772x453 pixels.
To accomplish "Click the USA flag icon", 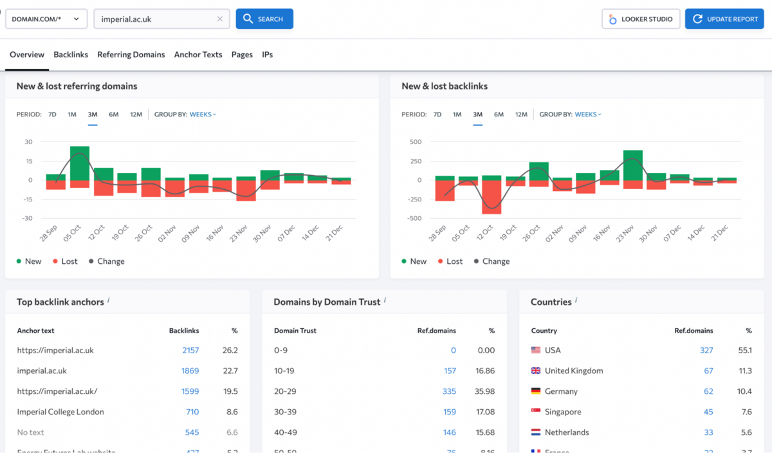I will point(535,350).
